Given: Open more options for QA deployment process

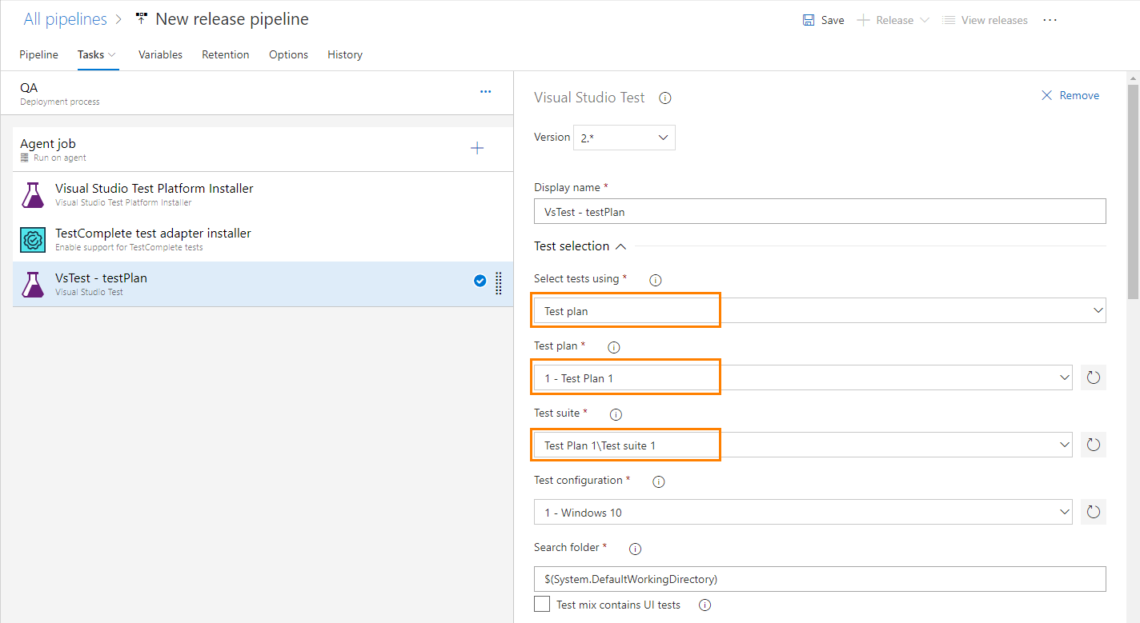Looking at the screenshot, I should pyautogui.click(x=485, y=92).
